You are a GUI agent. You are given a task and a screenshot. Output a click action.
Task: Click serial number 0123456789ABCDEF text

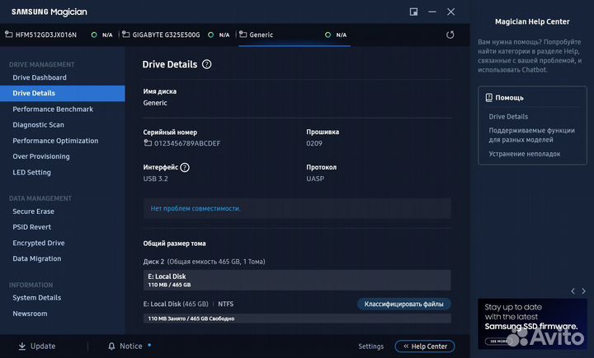pyautogui.click(x=187, y=143)
